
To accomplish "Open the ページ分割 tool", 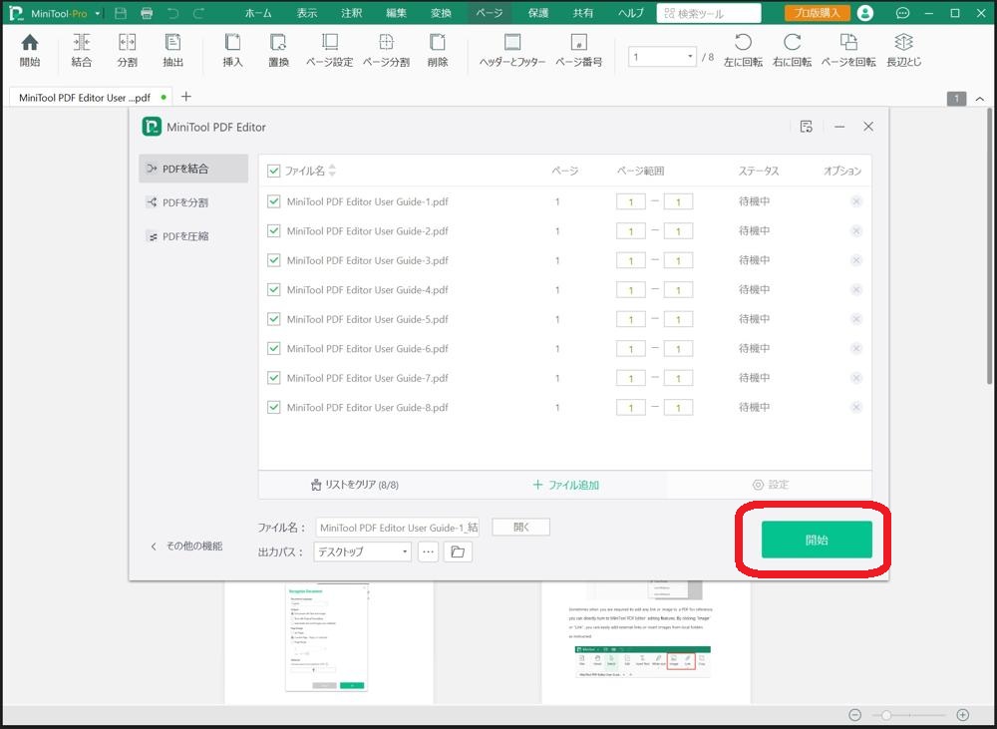I will (x=386, y=50).
